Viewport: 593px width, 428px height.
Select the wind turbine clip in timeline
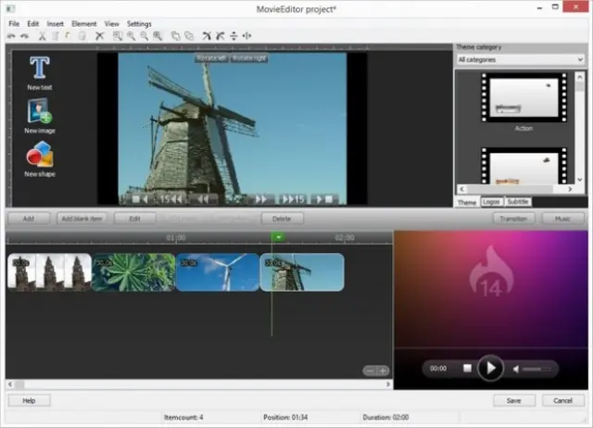tap(217, 272)
